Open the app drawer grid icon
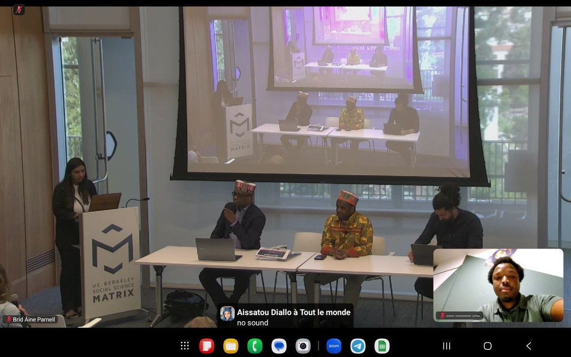571x357 pixels. point(185,346)
